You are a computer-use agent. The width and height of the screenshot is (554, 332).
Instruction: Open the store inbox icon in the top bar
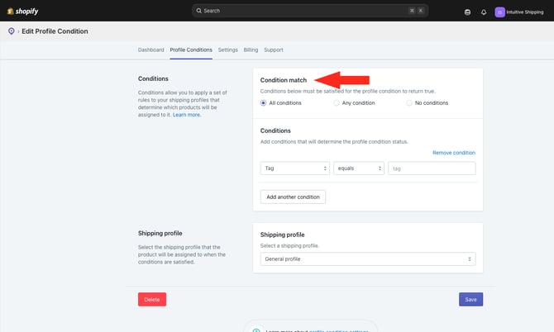click(467, 12)
